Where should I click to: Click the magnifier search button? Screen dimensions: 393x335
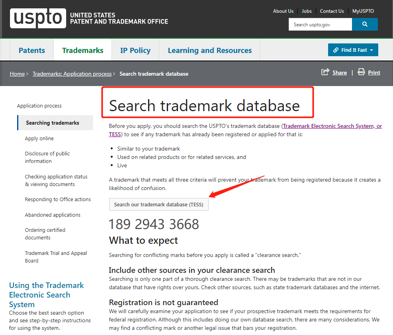tap(365, 24)
